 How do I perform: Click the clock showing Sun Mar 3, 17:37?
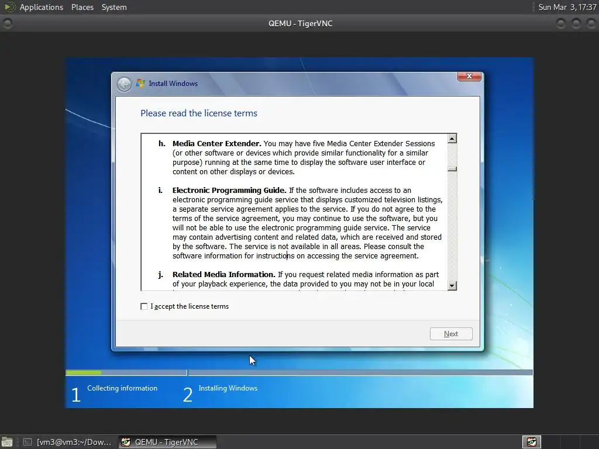tap(567, 7)
